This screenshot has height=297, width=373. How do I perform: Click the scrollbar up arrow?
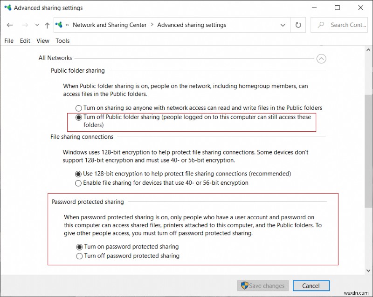[x=368, y=50]
